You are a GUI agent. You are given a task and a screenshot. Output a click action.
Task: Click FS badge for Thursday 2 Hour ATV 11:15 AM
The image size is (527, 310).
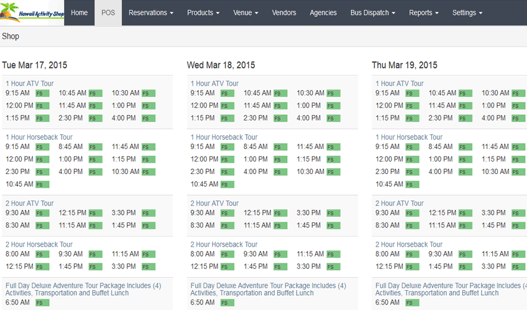pos(465,226)
